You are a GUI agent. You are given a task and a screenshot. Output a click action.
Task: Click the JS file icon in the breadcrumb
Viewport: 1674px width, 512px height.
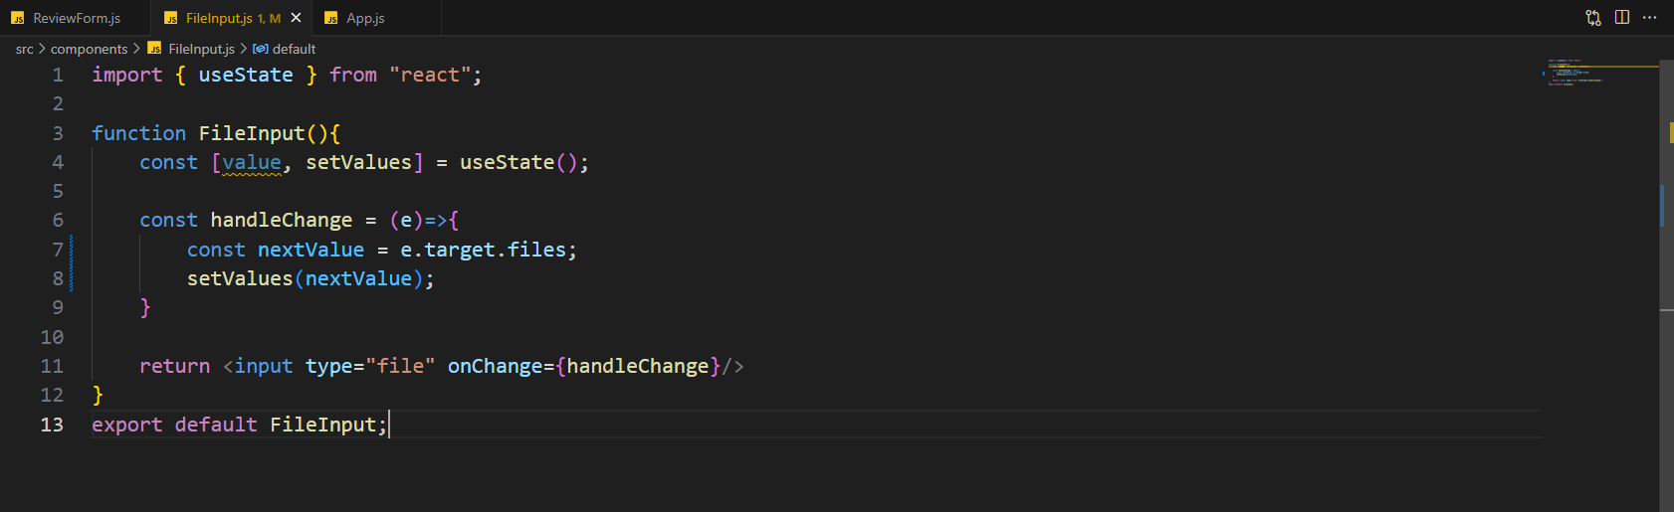[154, 48]
